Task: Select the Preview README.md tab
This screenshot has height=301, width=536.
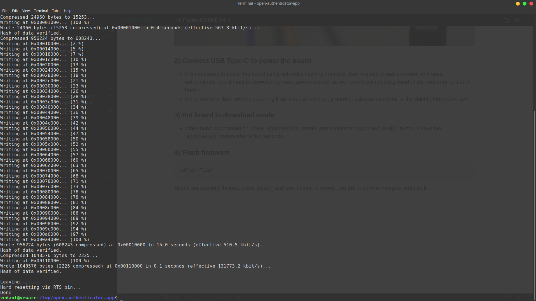Action: pyautogui.click(x=204, y=20)
